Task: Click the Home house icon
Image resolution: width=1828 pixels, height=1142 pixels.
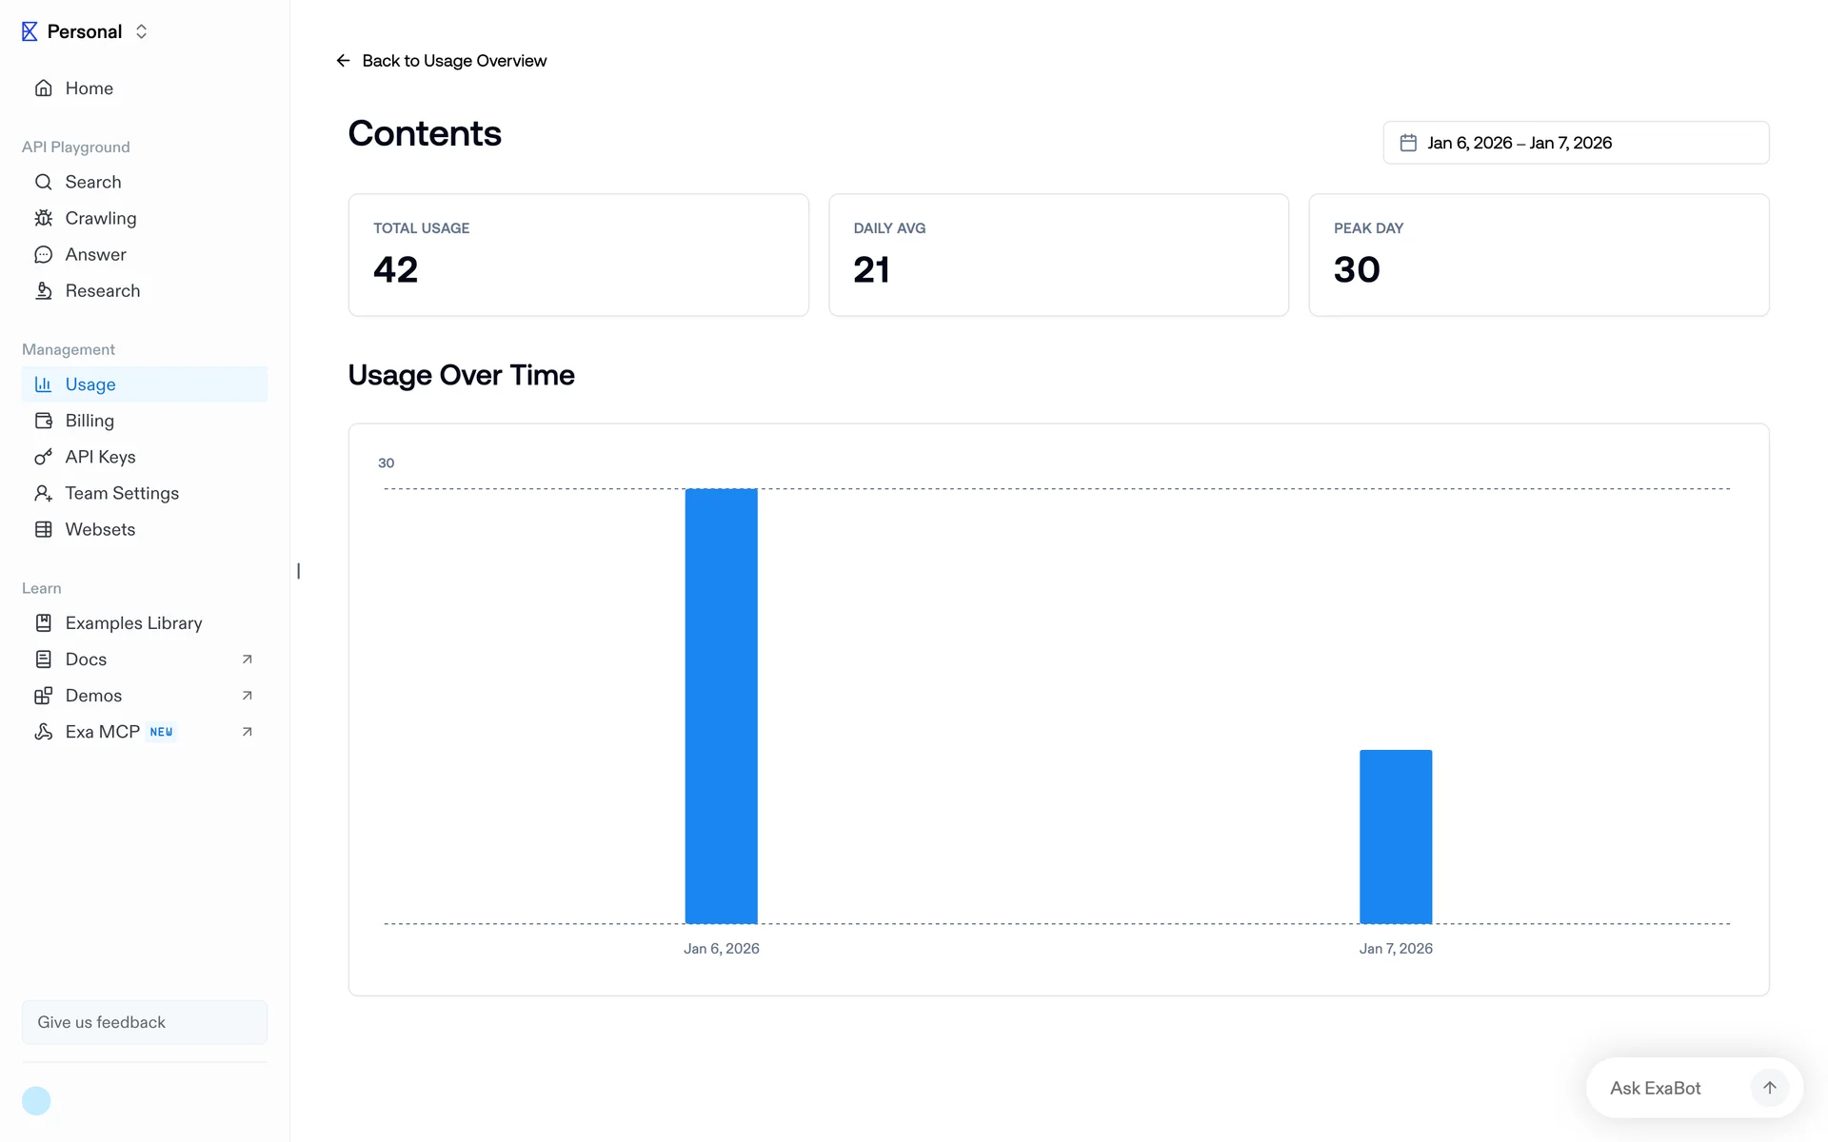Action: pyautogui.click(x=44, y=89)
